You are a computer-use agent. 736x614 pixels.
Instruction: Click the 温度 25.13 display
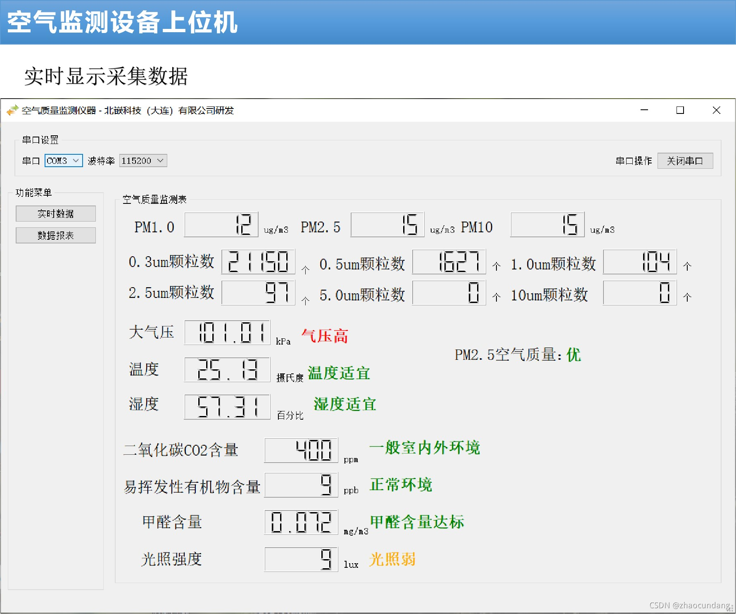(227, 370)
